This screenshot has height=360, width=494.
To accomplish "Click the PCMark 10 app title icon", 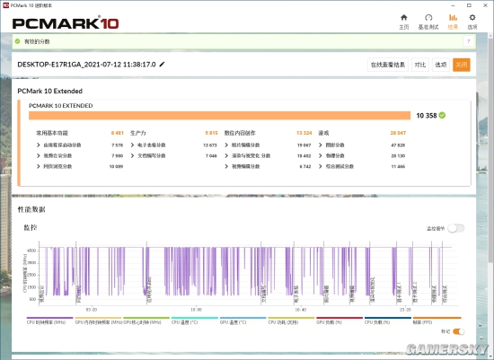I will pyautogui.click(x=5, y=5).
